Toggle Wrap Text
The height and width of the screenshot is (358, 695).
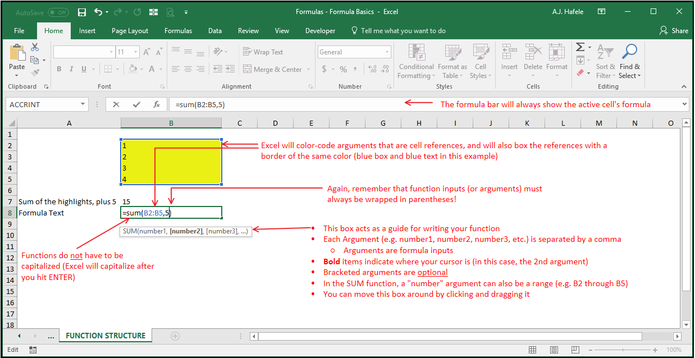(263, 52)
